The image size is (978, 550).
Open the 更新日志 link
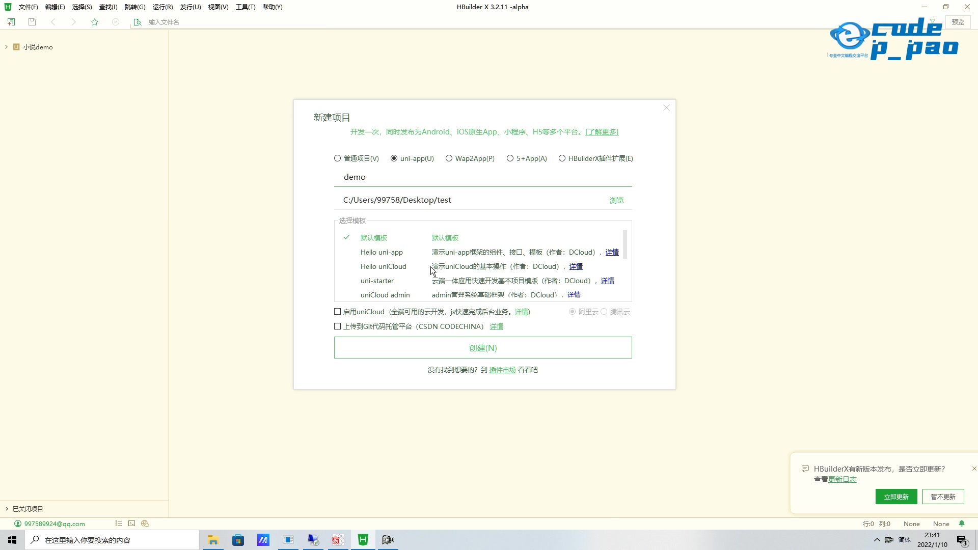click(843, 479)
